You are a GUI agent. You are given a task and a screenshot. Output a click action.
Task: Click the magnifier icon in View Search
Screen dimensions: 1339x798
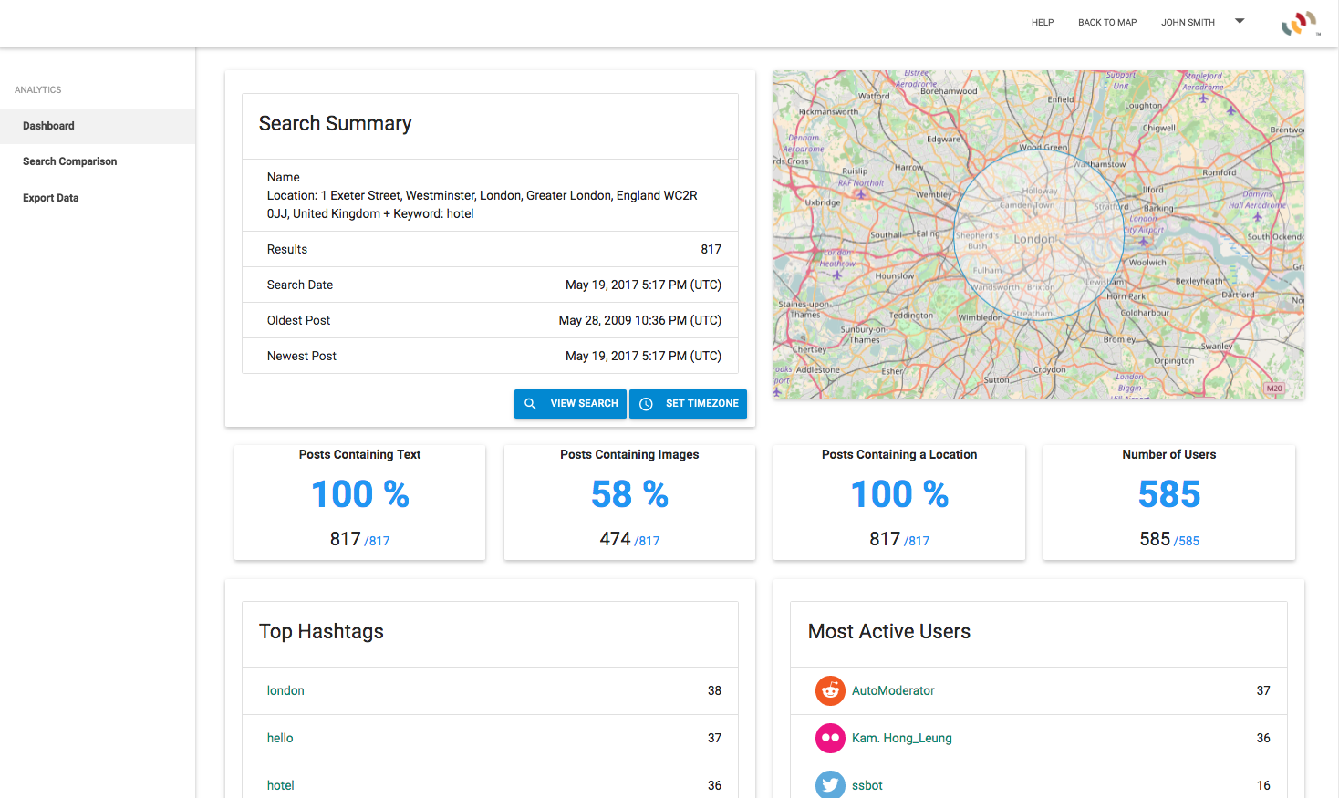530,404
